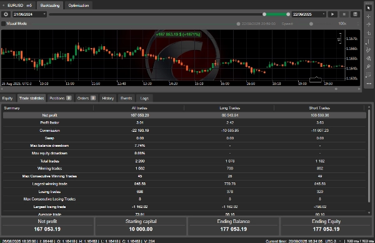Open backtesting settings gear icon

(6, 14)
